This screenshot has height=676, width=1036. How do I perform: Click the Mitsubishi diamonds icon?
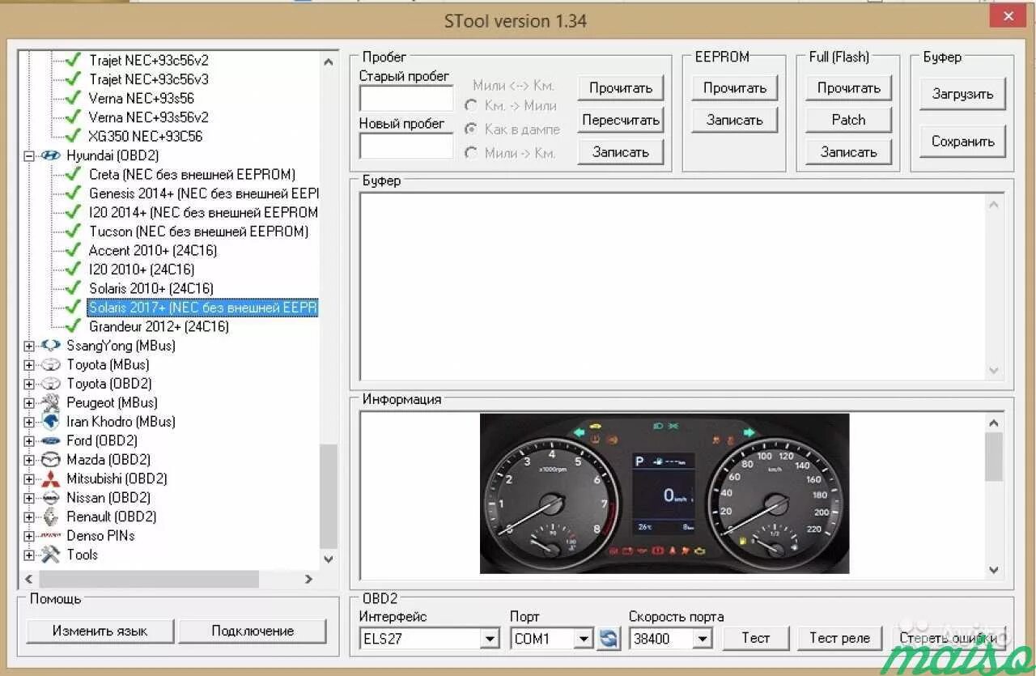coord(51,478)
